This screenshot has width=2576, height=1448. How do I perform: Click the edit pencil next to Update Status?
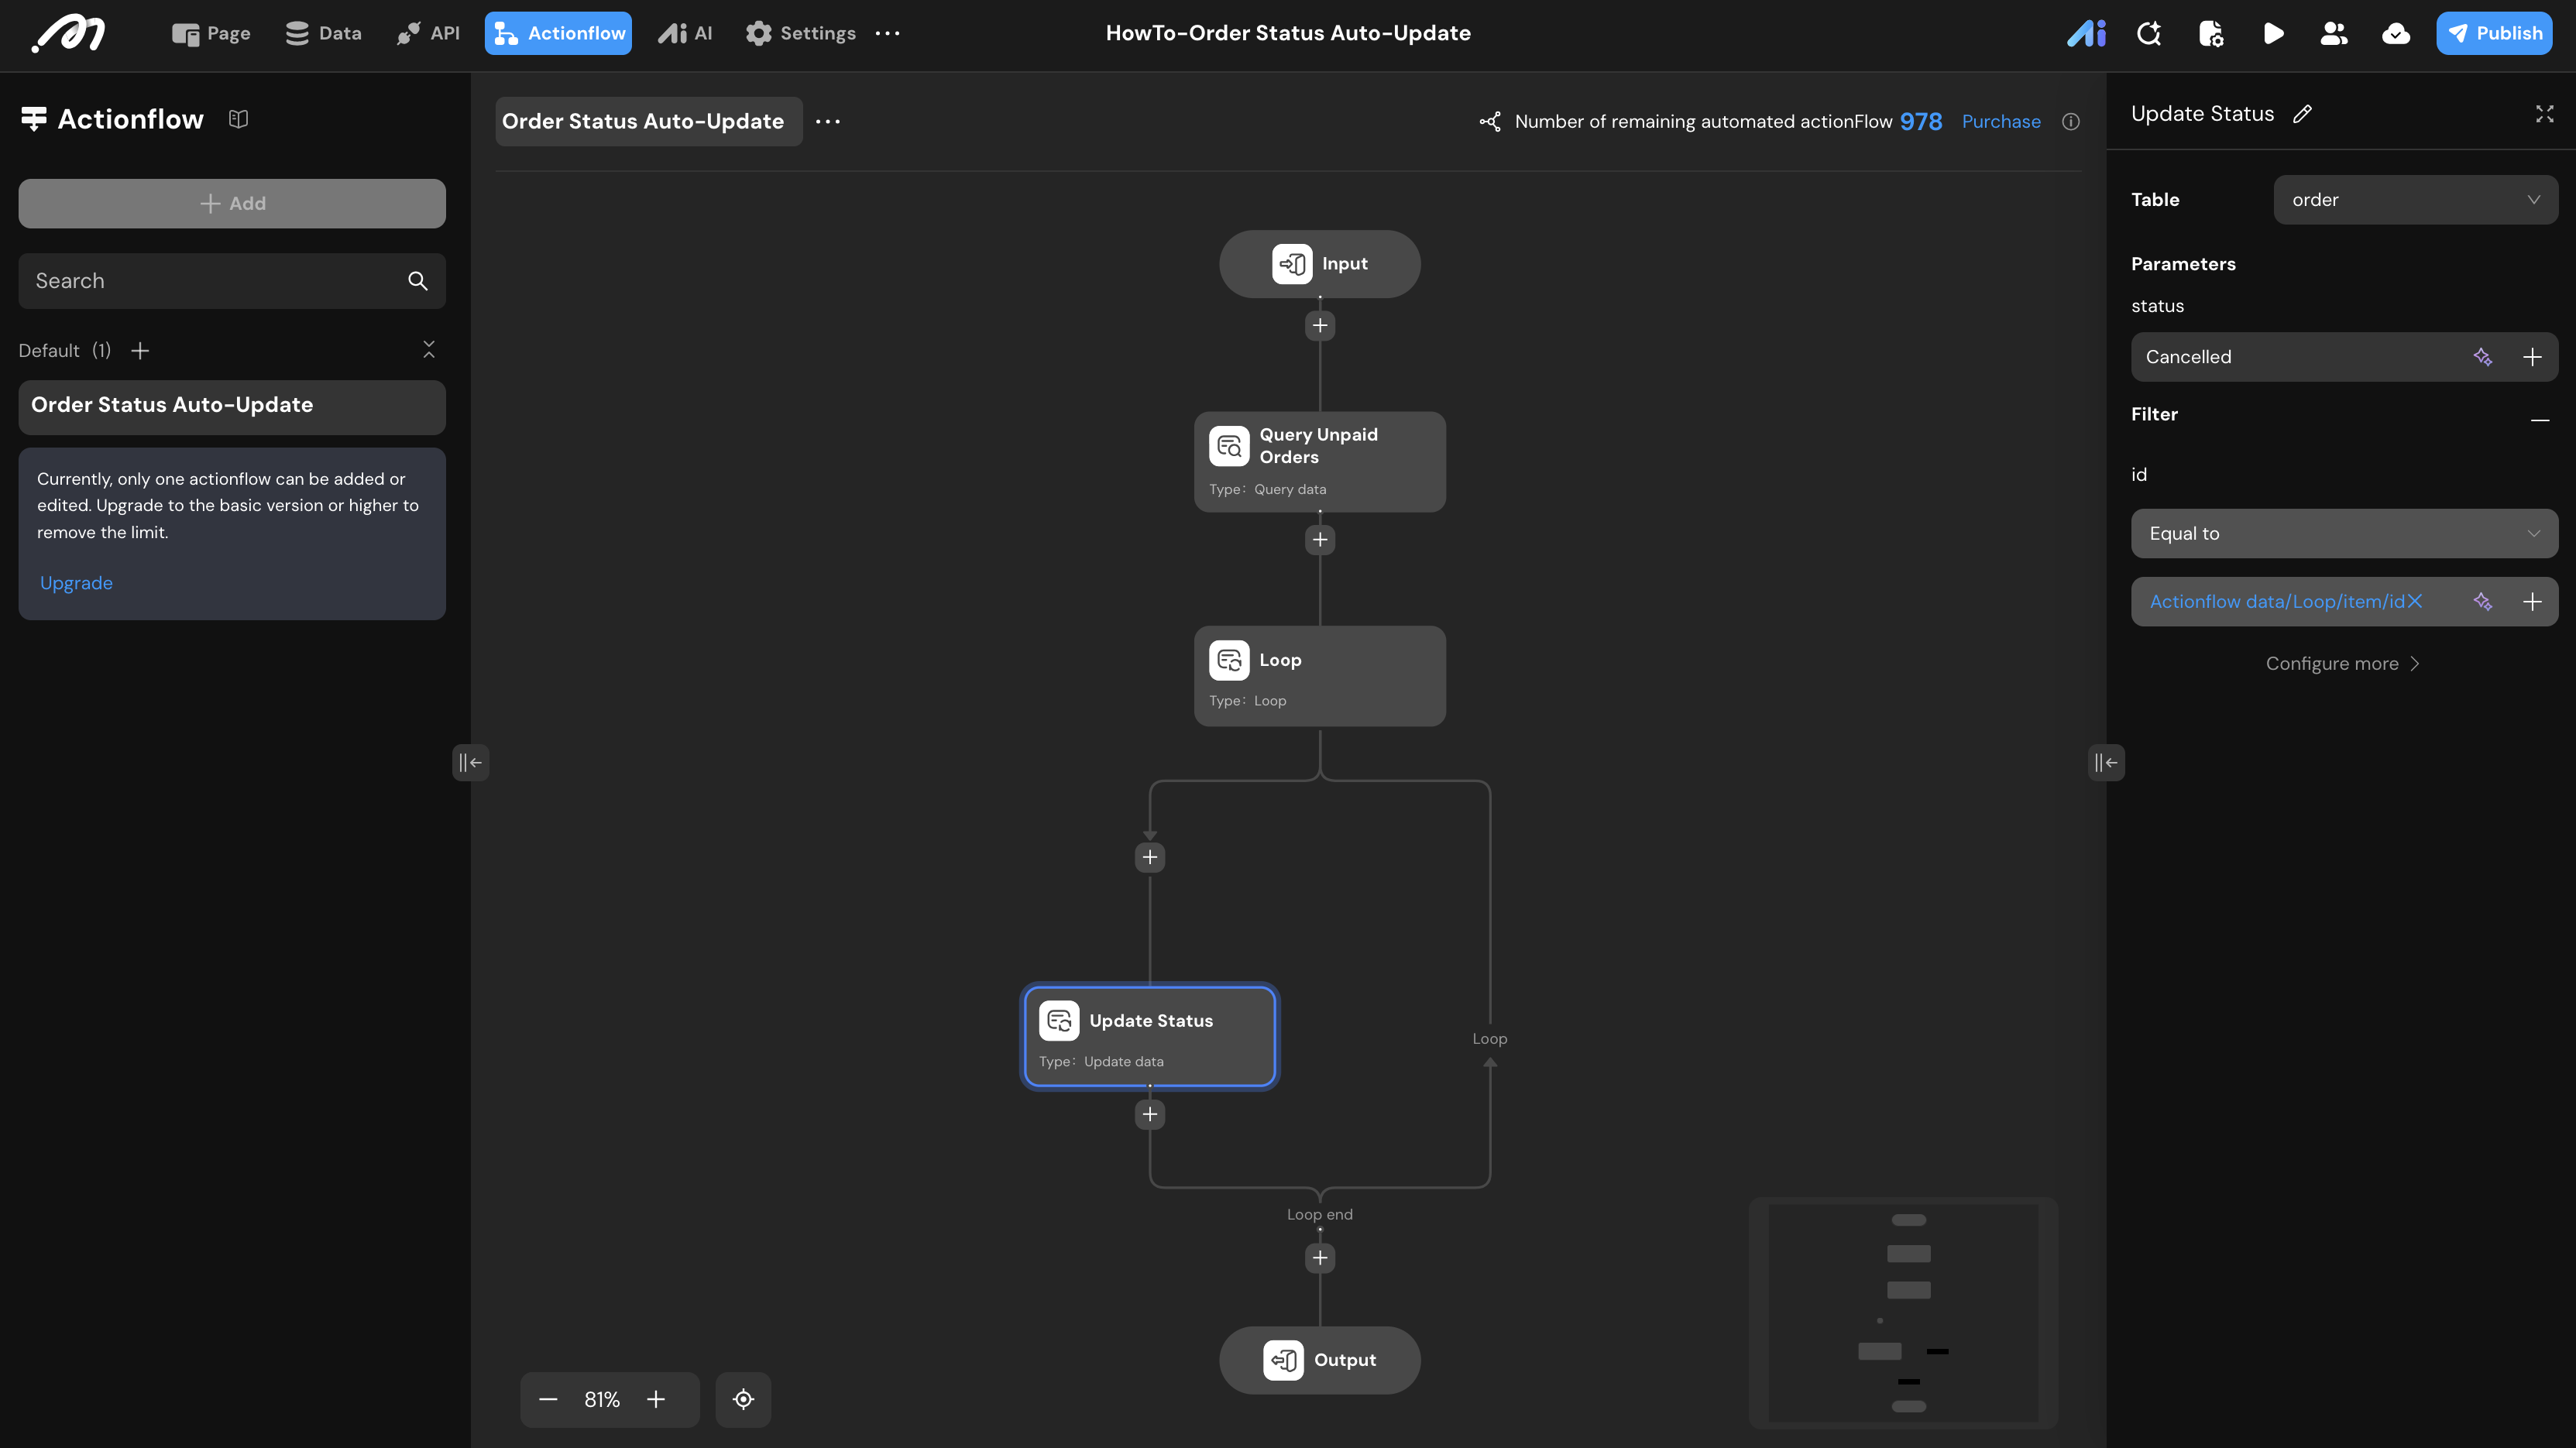(2302, 114)
